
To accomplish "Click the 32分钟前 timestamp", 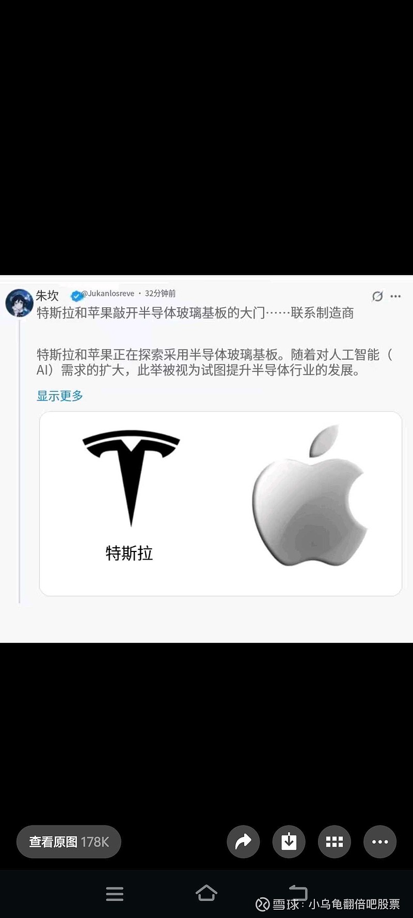I will click(160, 293).
